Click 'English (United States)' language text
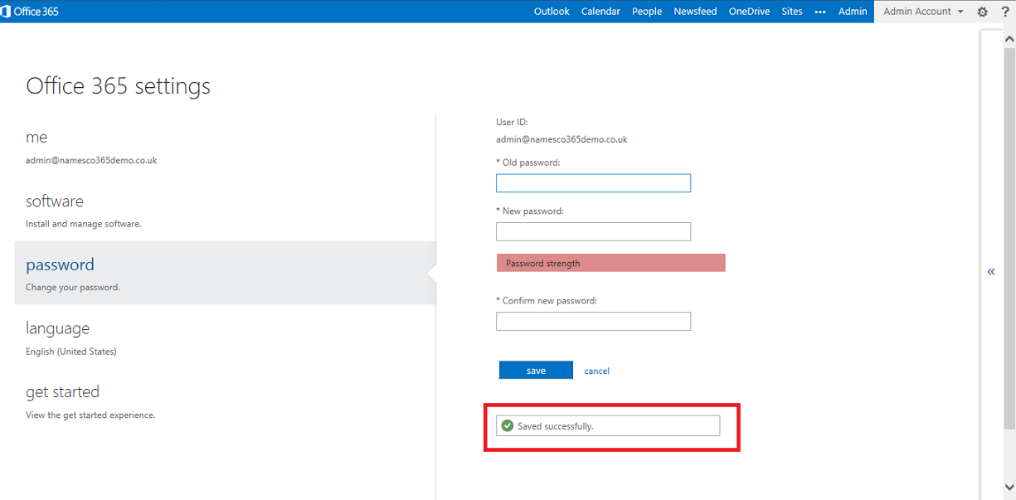1016x500 pixels. [x=71, y=352]
